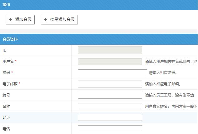
Task: Click the plus icon on 批量添加会员
Action: [x=46, y=19]
